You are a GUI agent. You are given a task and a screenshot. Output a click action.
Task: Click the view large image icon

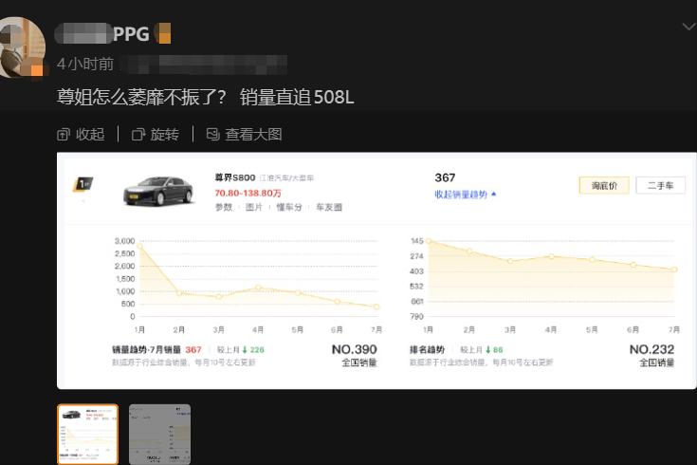pyautogui.click(x=213, y=135)
